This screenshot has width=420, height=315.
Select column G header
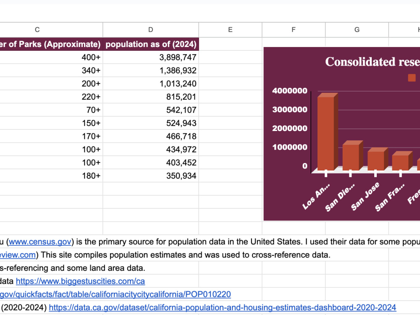(x=357, y=30)
